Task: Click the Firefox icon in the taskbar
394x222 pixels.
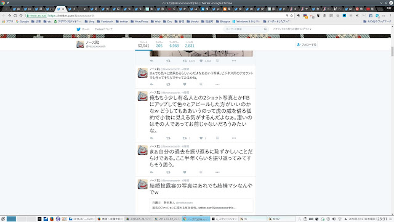Action: pyautogui.click(x=52, y=219)
